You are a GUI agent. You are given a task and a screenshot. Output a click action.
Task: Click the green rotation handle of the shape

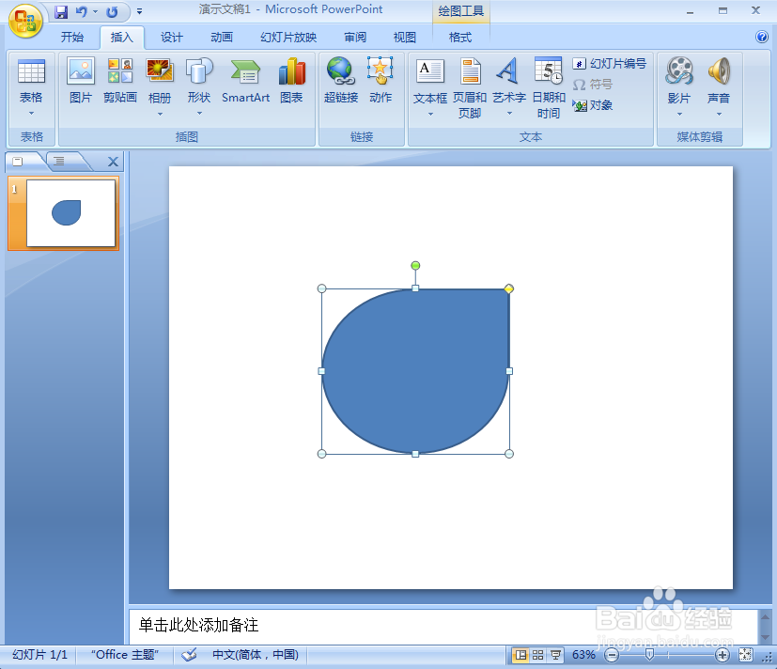pyautogui.click(x=415, y=266)
